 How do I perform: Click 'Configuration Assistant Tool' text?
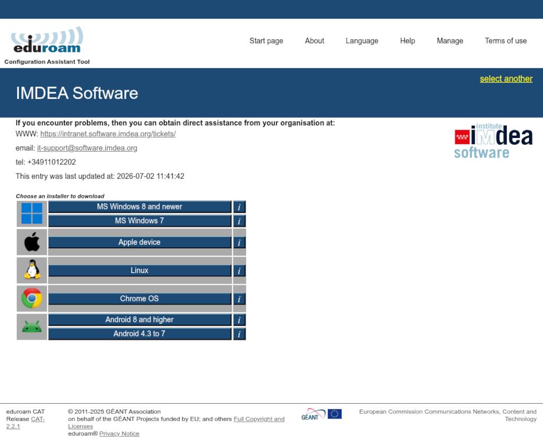[x=47, y=62]
